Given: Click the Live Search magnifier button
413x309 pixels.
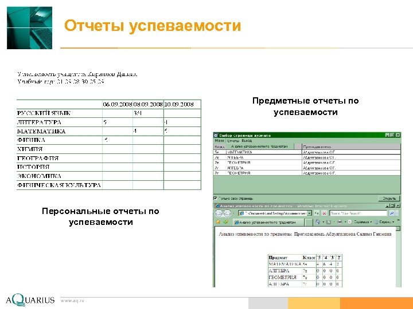Looking at the screenshot, I should 391,213.
